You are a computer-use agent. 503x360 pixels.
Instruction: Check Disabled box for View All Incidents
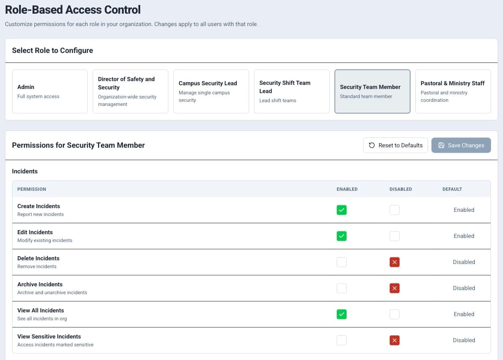pyautogui.click(x=395, y=314)
